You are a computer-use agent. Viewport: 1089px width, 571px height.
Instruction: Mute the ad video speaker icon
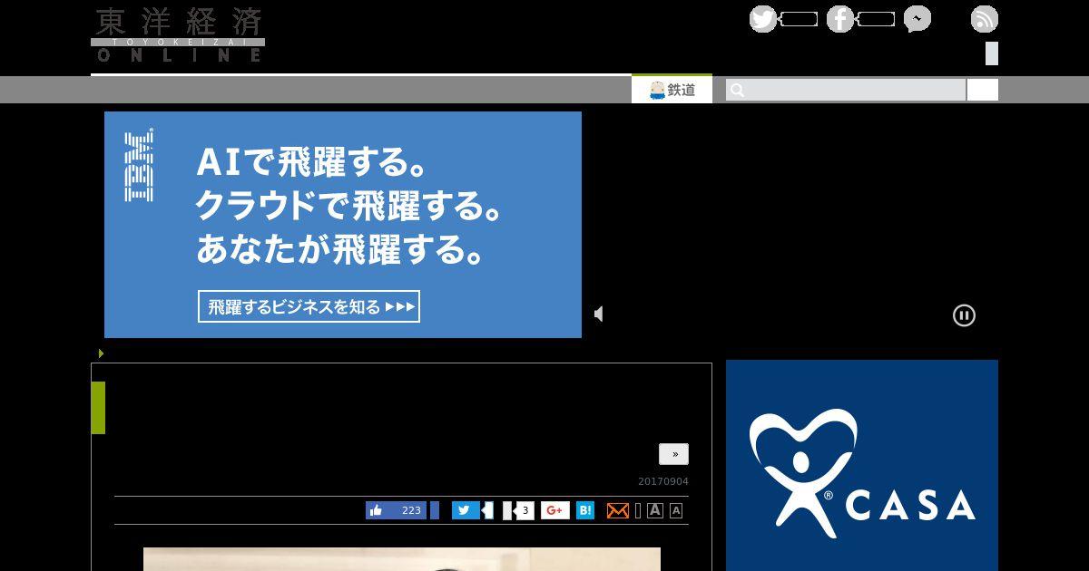pos(599,314)
